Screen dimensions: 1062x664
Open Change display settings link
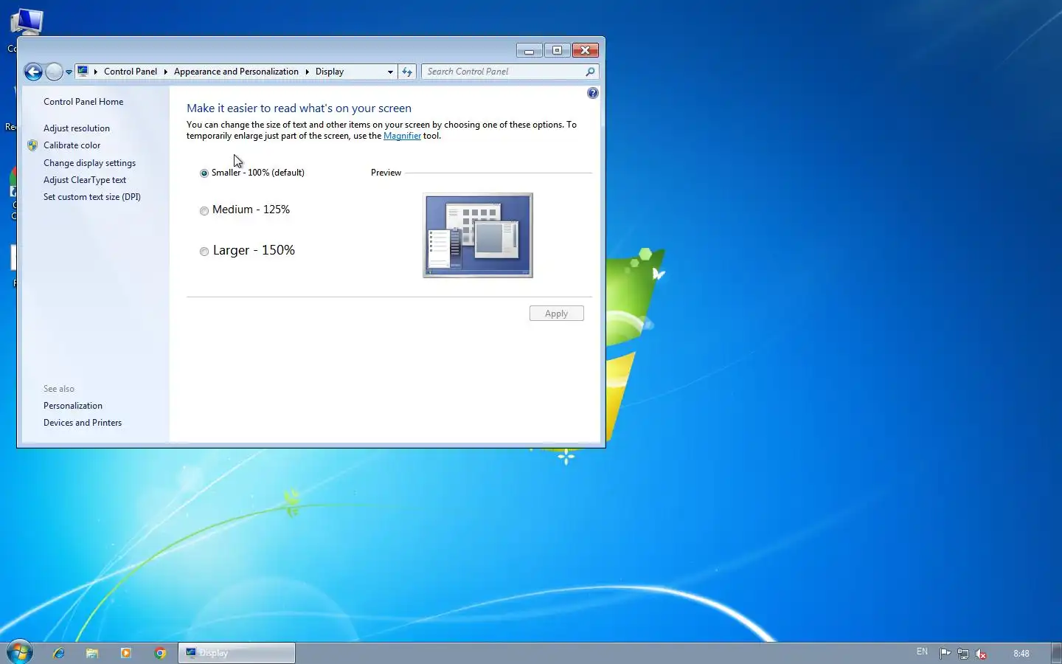click(x=89, y=163)
